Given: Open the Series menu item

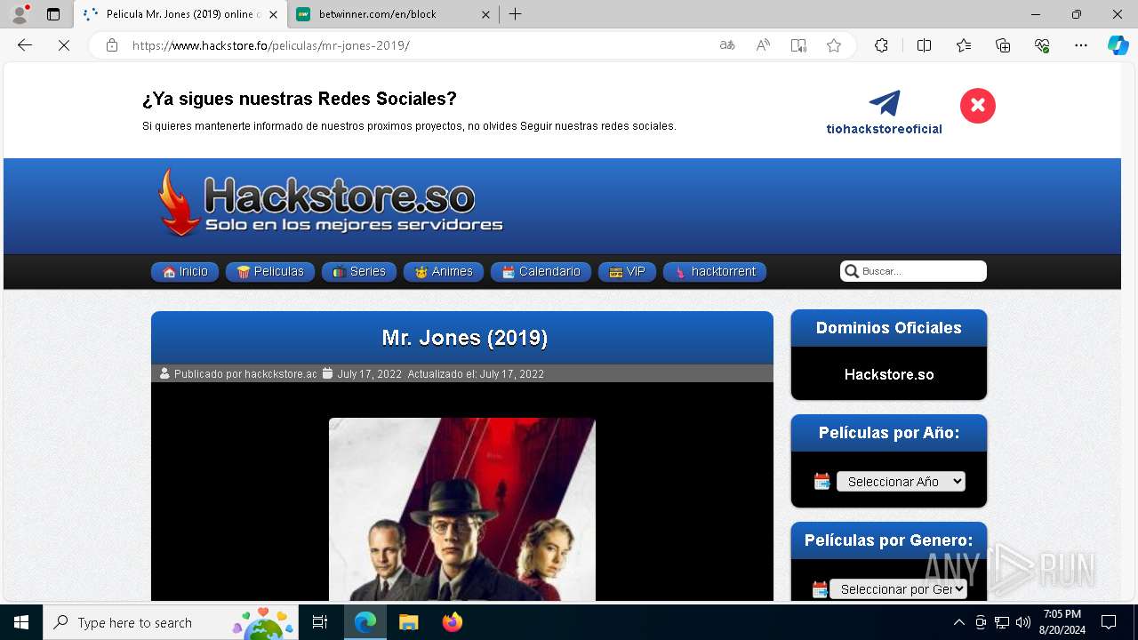Looking at the screenshot, I should coord(359,272).
